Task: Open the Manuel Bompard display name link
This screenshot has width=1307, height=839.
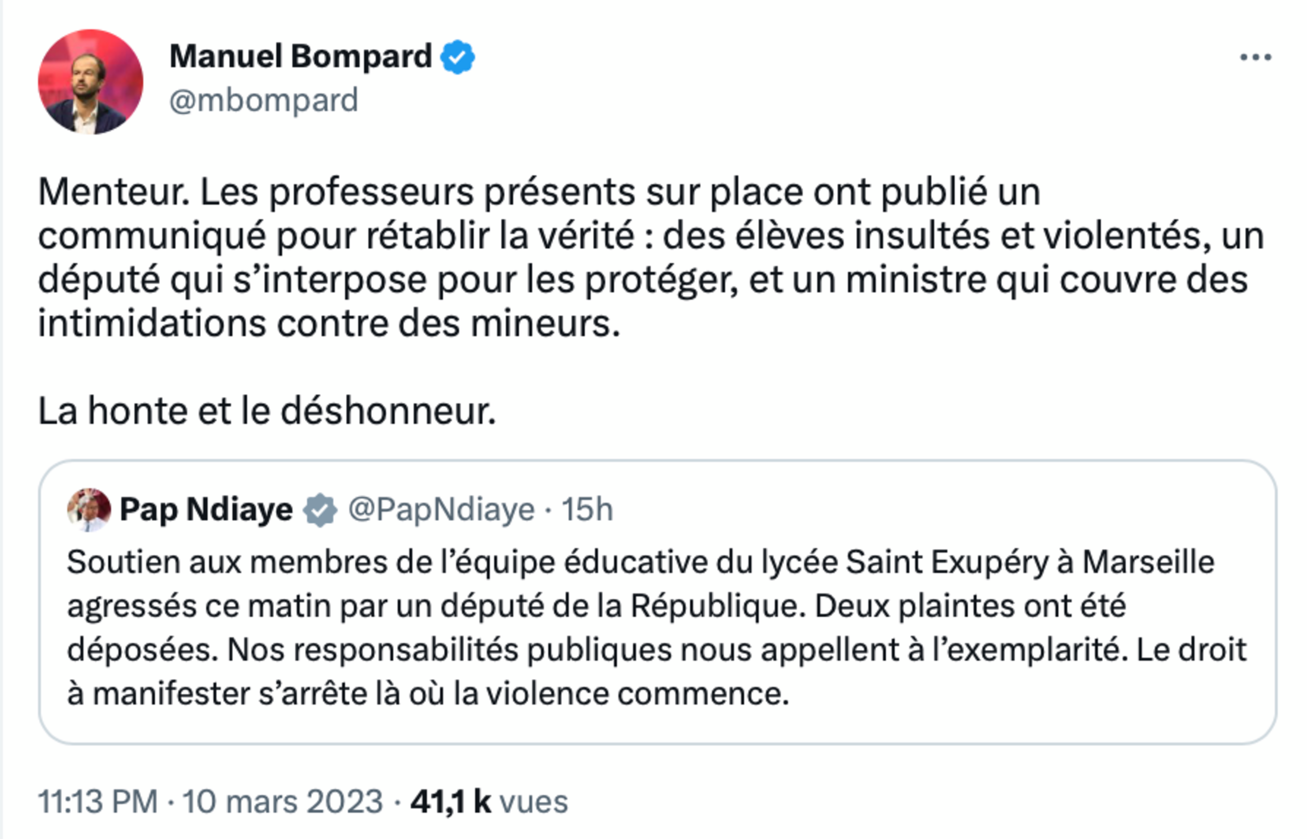Action: [301, 57]
